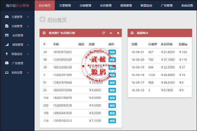Expand the 系统设置 sidebar chevron
197x131 pixels.
pyautogui.click(x=28, y=73)
